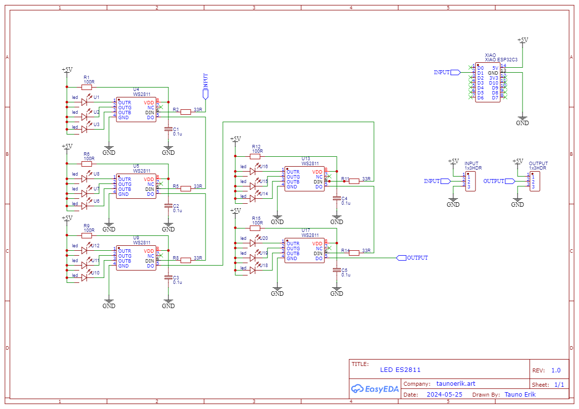579x409 pixels.
Task: Select the U17 WS2811 chip
Action: click(x=304, y=251)
